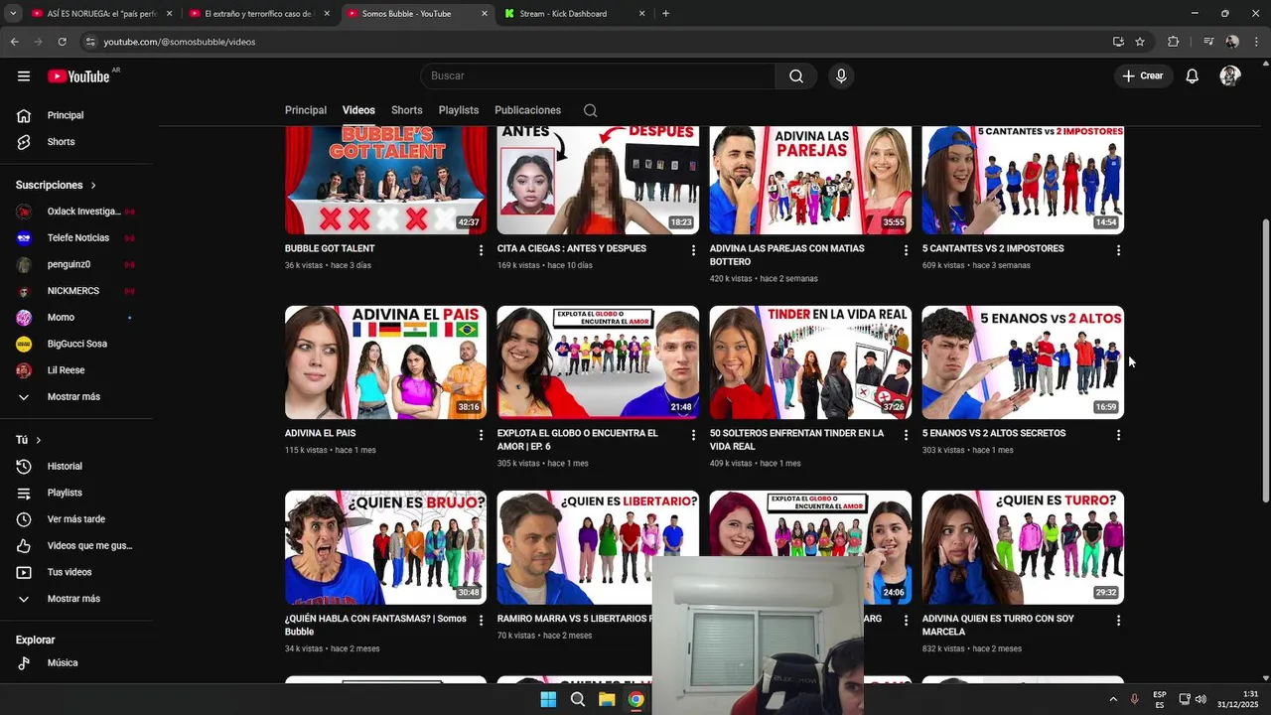Screen dimensions: 1271x715
Task: Bookmark this page with star icon
Action: [x=1140, y=42]
